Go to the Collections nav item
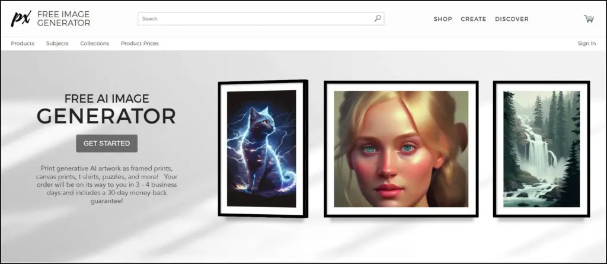 [x=95, y=43]
